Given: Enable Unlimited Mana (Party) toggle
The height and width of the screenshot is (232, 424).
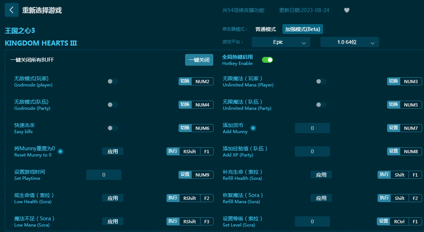Looking at the screenshot, I should (x=321, y=105).
